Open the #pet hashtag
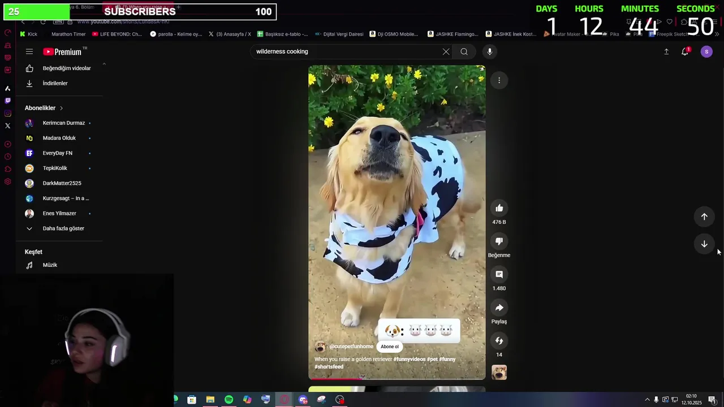The width and height of the screenshot is (724, 407). click(432, 360)
